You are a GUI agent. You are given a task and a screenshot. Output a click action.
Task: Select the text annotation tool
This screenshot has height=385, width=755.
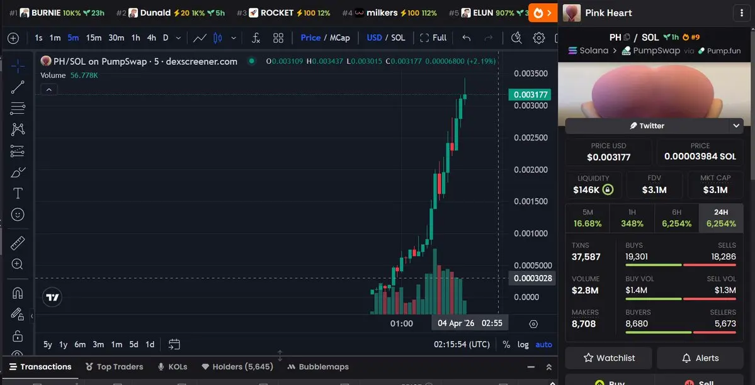pyautogui.click(x=18, y=193)
